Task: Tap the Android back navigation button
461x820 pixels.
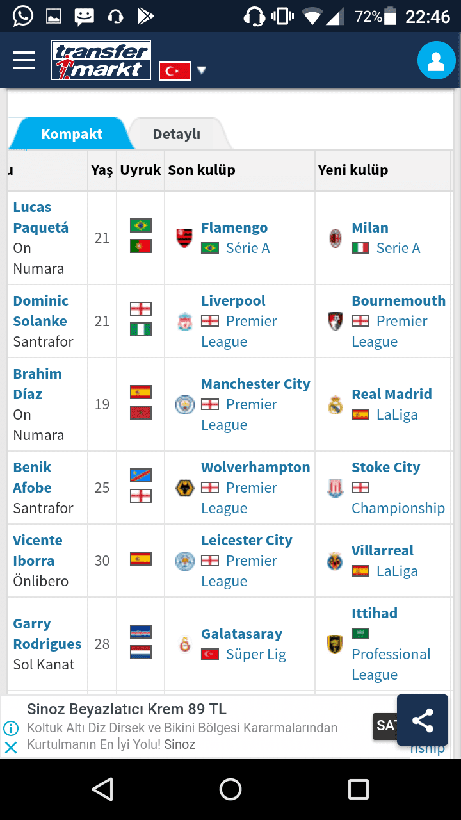Action: click(x=102, y=789)
